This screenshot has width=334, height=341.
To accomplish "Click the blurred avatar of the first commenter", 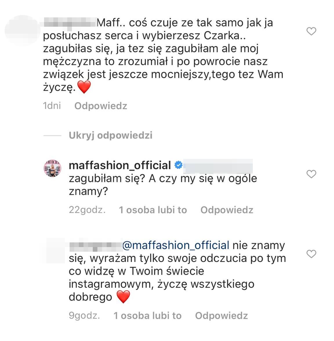I will point(23,30).
